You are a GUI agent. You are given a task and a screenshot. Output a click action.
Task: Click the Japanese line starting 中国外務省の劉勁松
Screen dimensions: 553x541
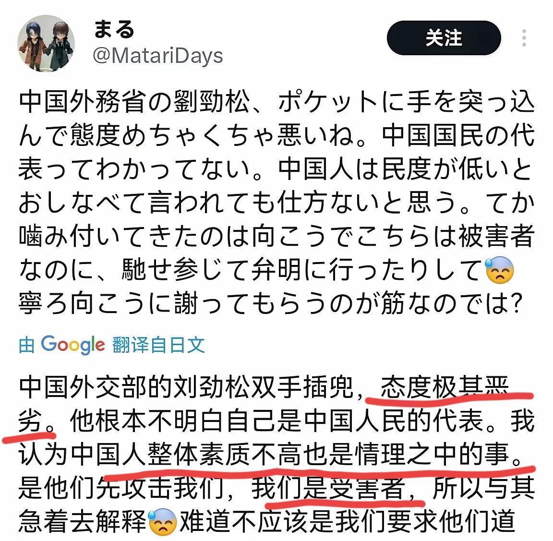pos(277,102)
